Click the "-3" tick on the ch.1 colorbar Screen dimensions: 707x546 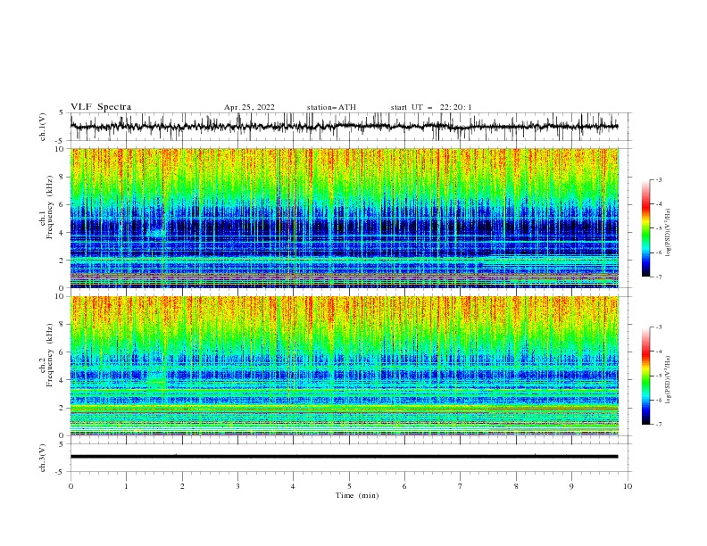(658, 179)
